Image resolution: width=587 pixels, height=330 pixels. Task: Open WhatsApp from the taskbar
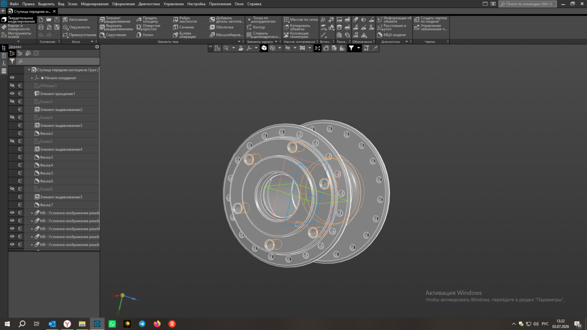(x=112, y=324)
